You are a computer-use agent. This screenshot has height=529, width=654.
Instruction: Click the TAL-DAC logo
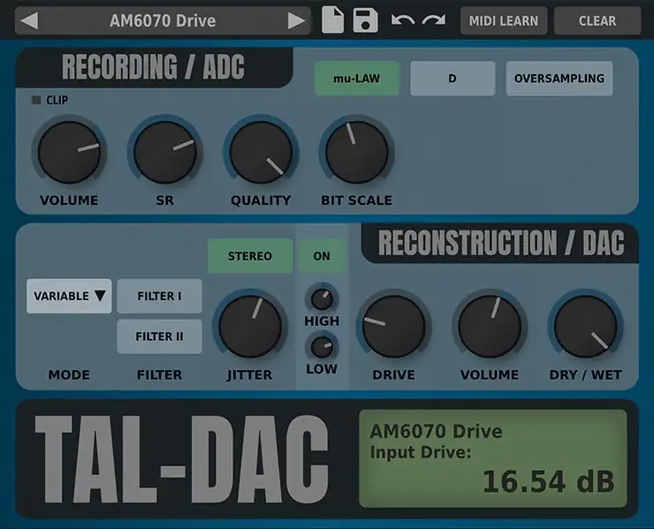click(x=182, y=459)
